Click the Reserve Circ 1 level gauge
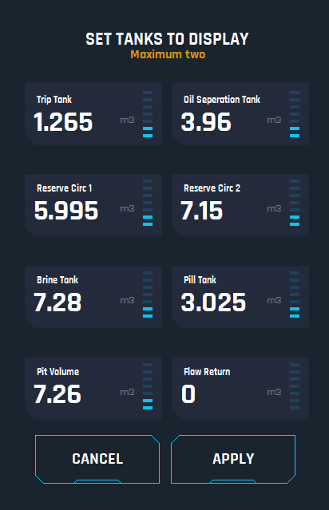 [148, 203]
